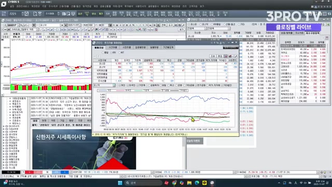
Task: Open File Explorer from the taskbar
Action: [189, 183]
